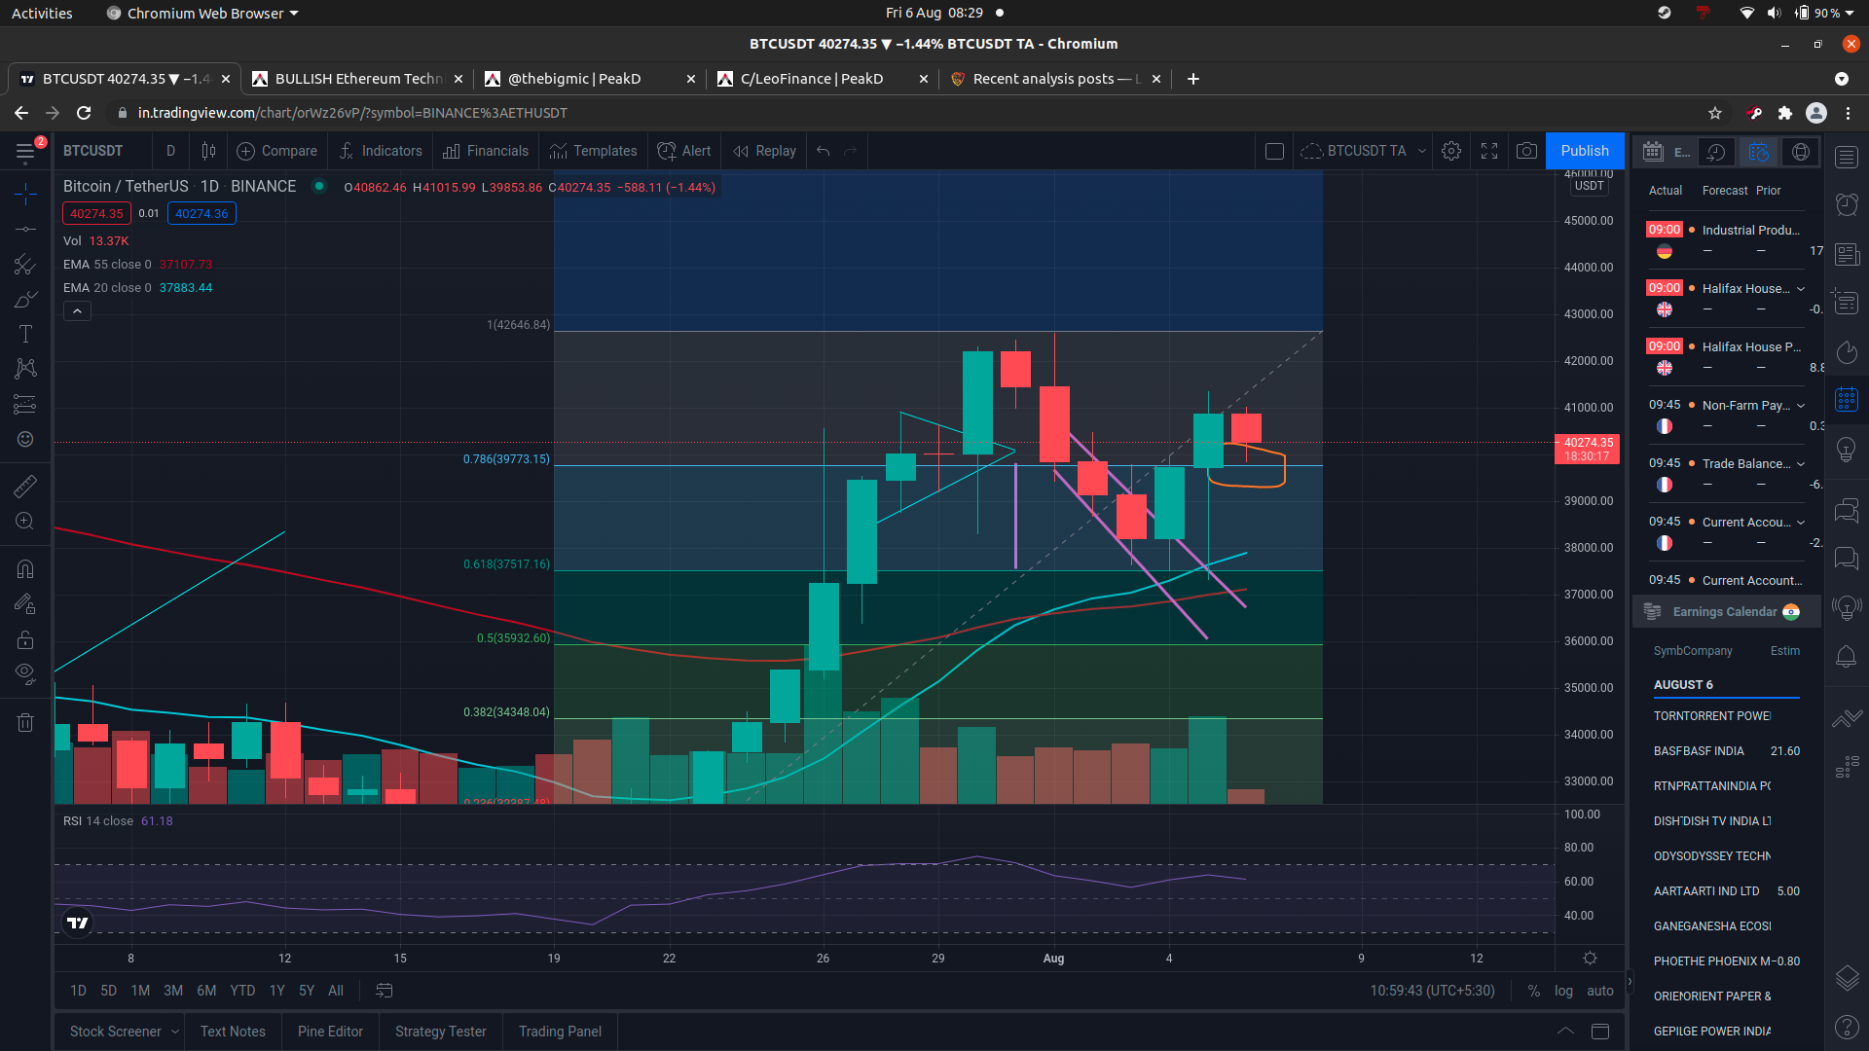Open the Text Notes tab

tap(233, 1032)
